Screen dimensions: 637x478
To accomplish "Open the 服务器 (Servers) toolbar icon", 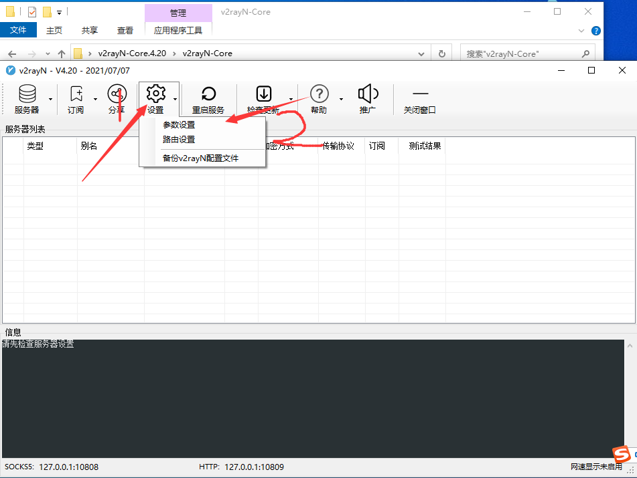I will point(27,100).
